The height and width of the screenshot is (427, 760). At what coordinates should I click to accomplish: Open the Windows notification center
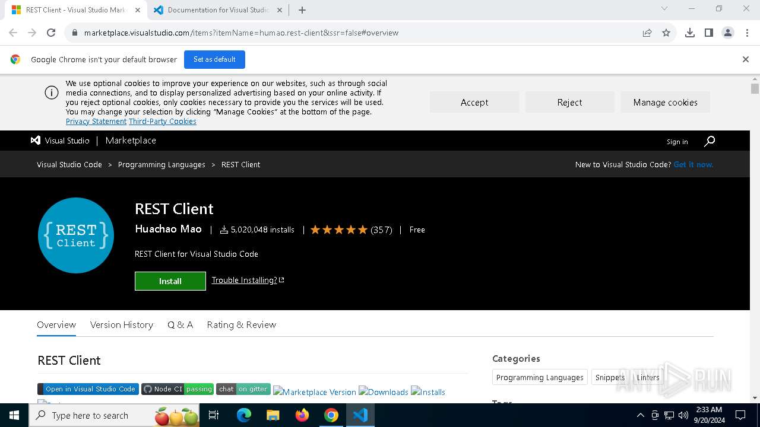740,415
